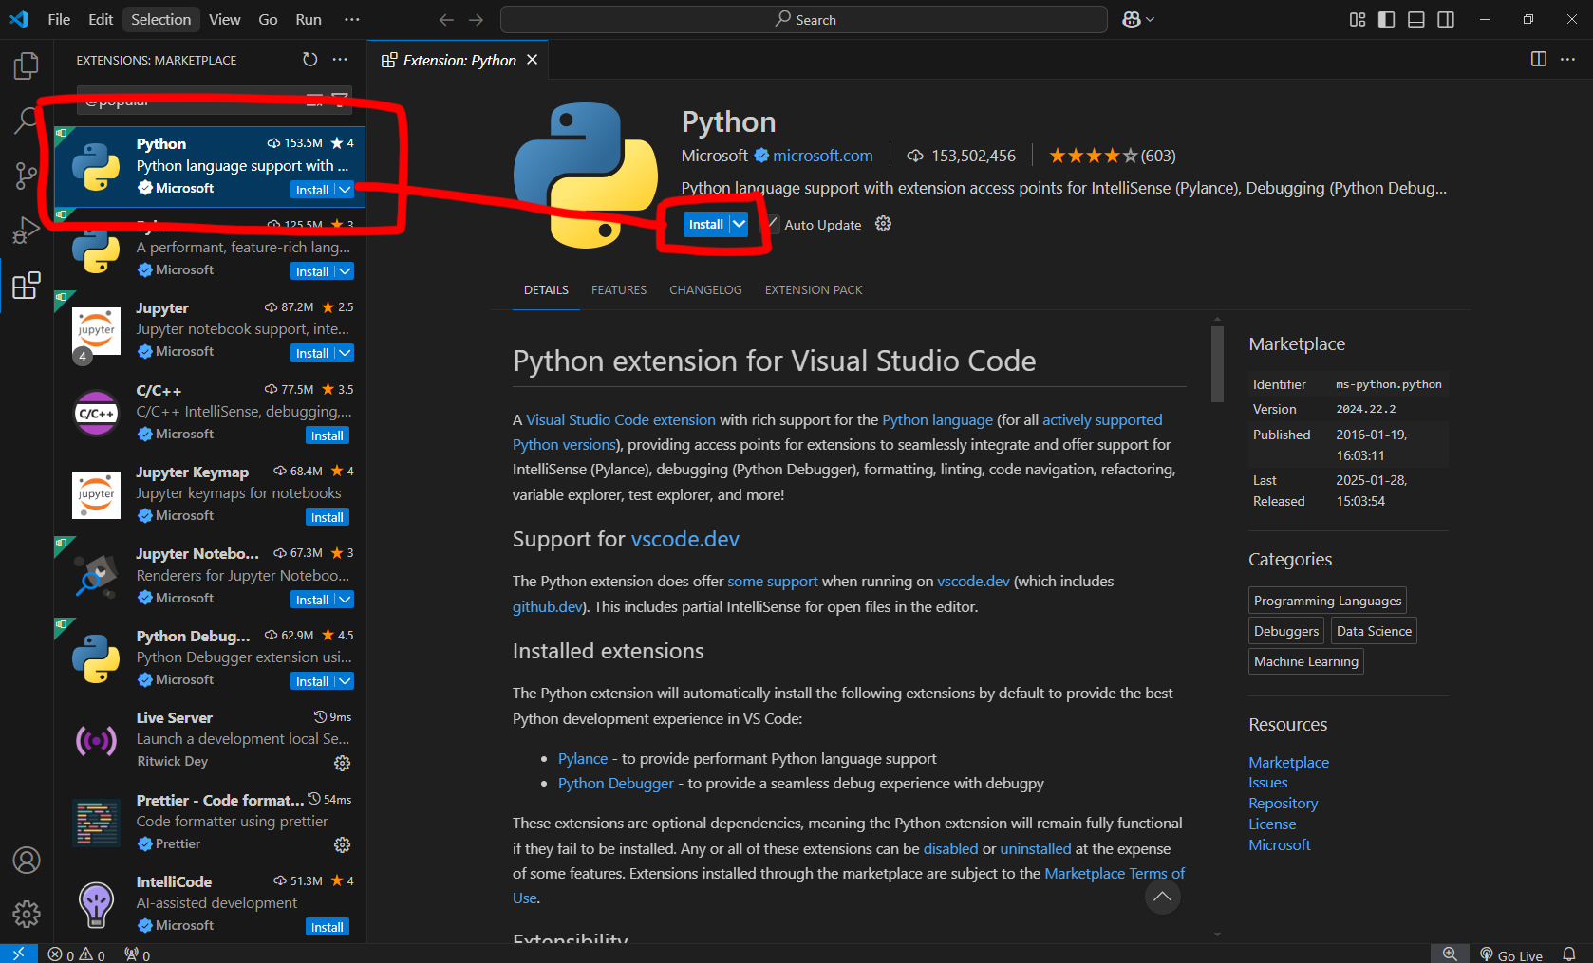
Task: Toggle Auto Update checkbox
Action: (x=773, y=224)
